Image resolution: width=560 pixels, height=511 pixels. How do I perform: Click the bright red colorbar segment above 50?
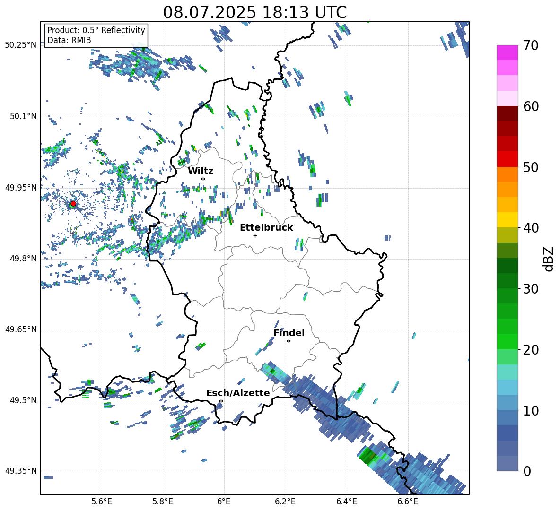(507, 159)
